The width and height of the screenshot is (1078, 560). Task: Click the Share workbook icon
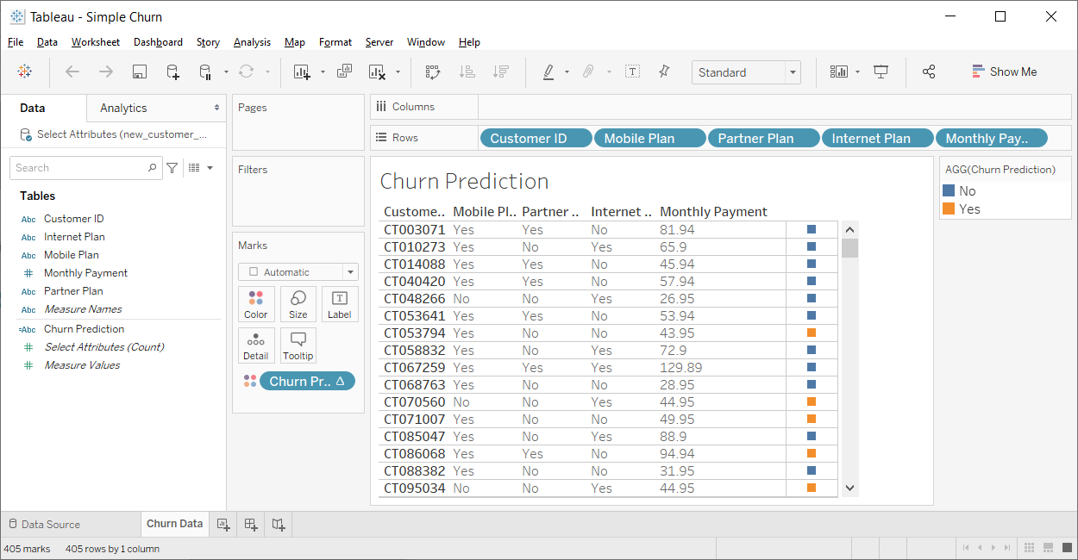point(929,72)
